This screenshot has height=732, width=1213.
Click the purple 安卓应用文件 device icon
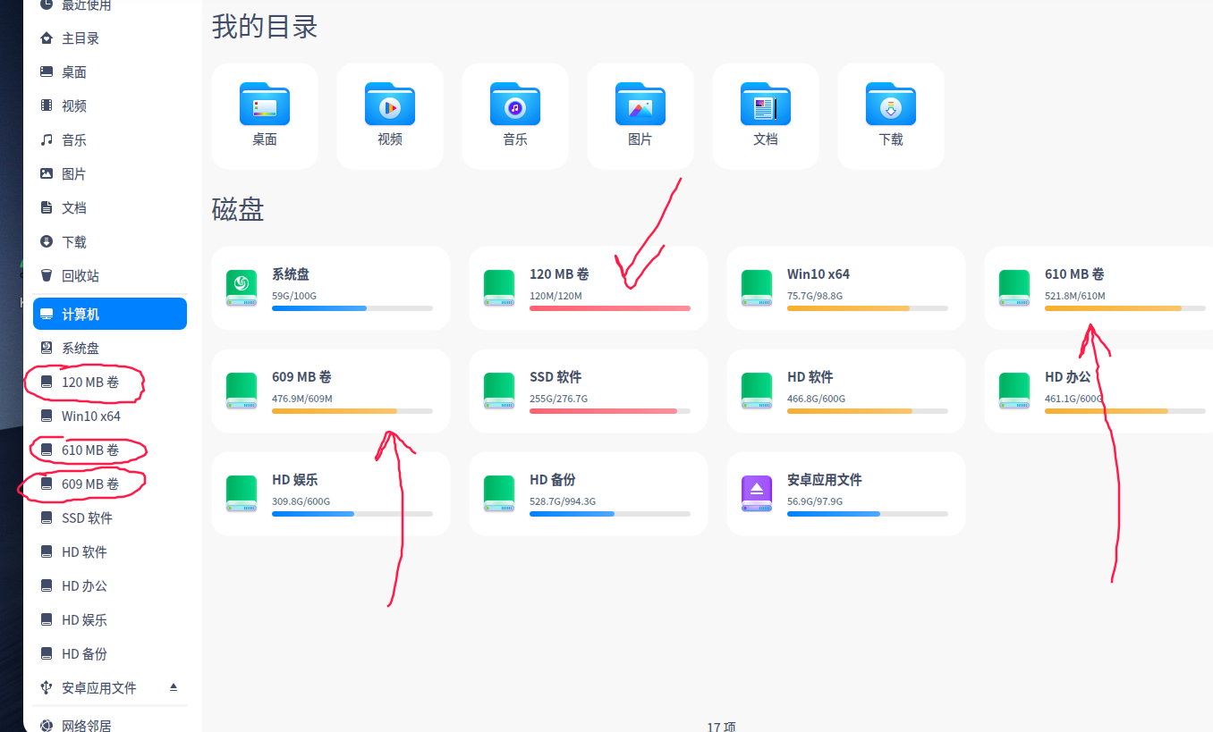757,493
